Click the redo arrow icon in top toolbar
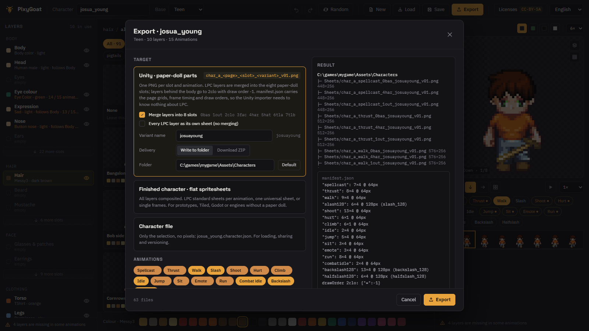Viewport: 589px width, 331px height. tap(310, 10)
